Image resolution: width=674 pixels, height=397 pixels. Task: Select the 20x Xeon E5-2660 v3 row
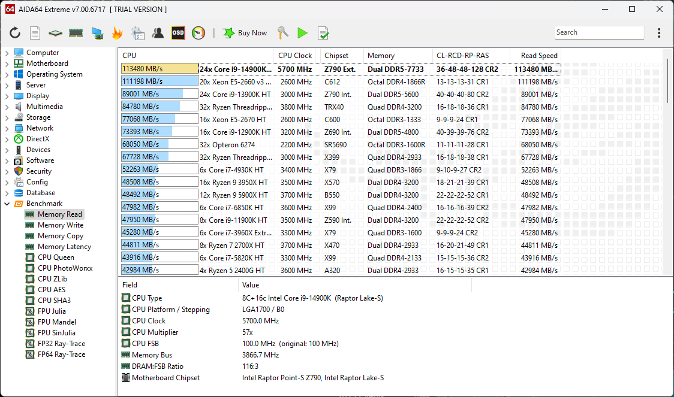tap(341, 81)
